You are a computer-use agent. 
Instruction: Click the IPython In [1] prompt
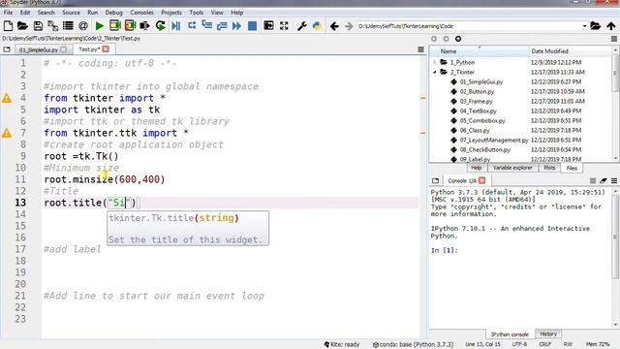click(x=444, y=250)
